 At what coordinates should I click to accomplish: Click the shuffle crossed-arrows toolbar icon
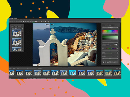coord(46,21)
